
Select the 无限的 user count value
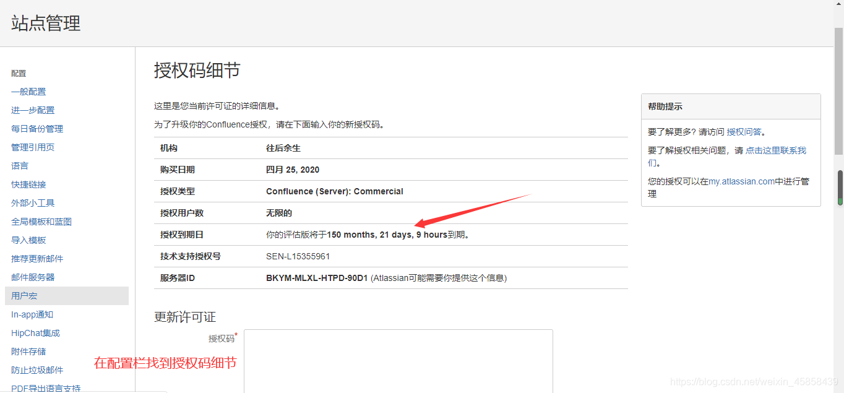click(279, 213)
